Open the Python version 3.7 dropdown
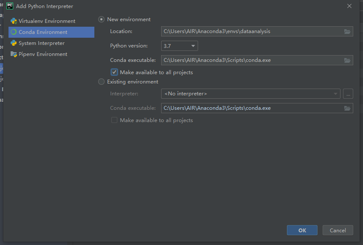Viewport: 363px width, 245px height. (179, 46)
